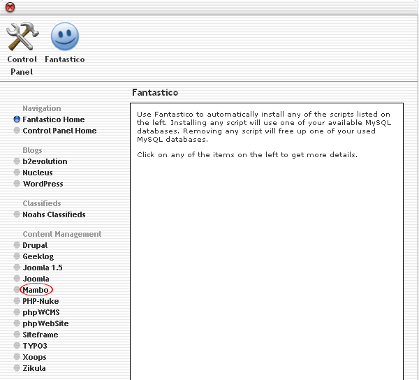Select the Nucleus blog script
This screenshot has width=419, height=380.
point(38,173)
